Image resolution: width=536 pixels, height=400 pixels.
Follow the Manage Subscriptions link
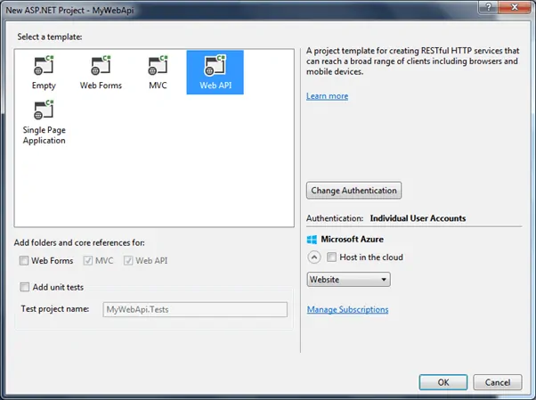[347, 310]
